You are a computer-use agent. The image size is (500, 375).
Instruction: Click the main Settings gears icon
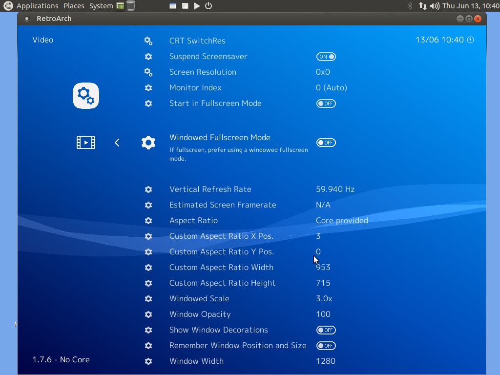86,96
